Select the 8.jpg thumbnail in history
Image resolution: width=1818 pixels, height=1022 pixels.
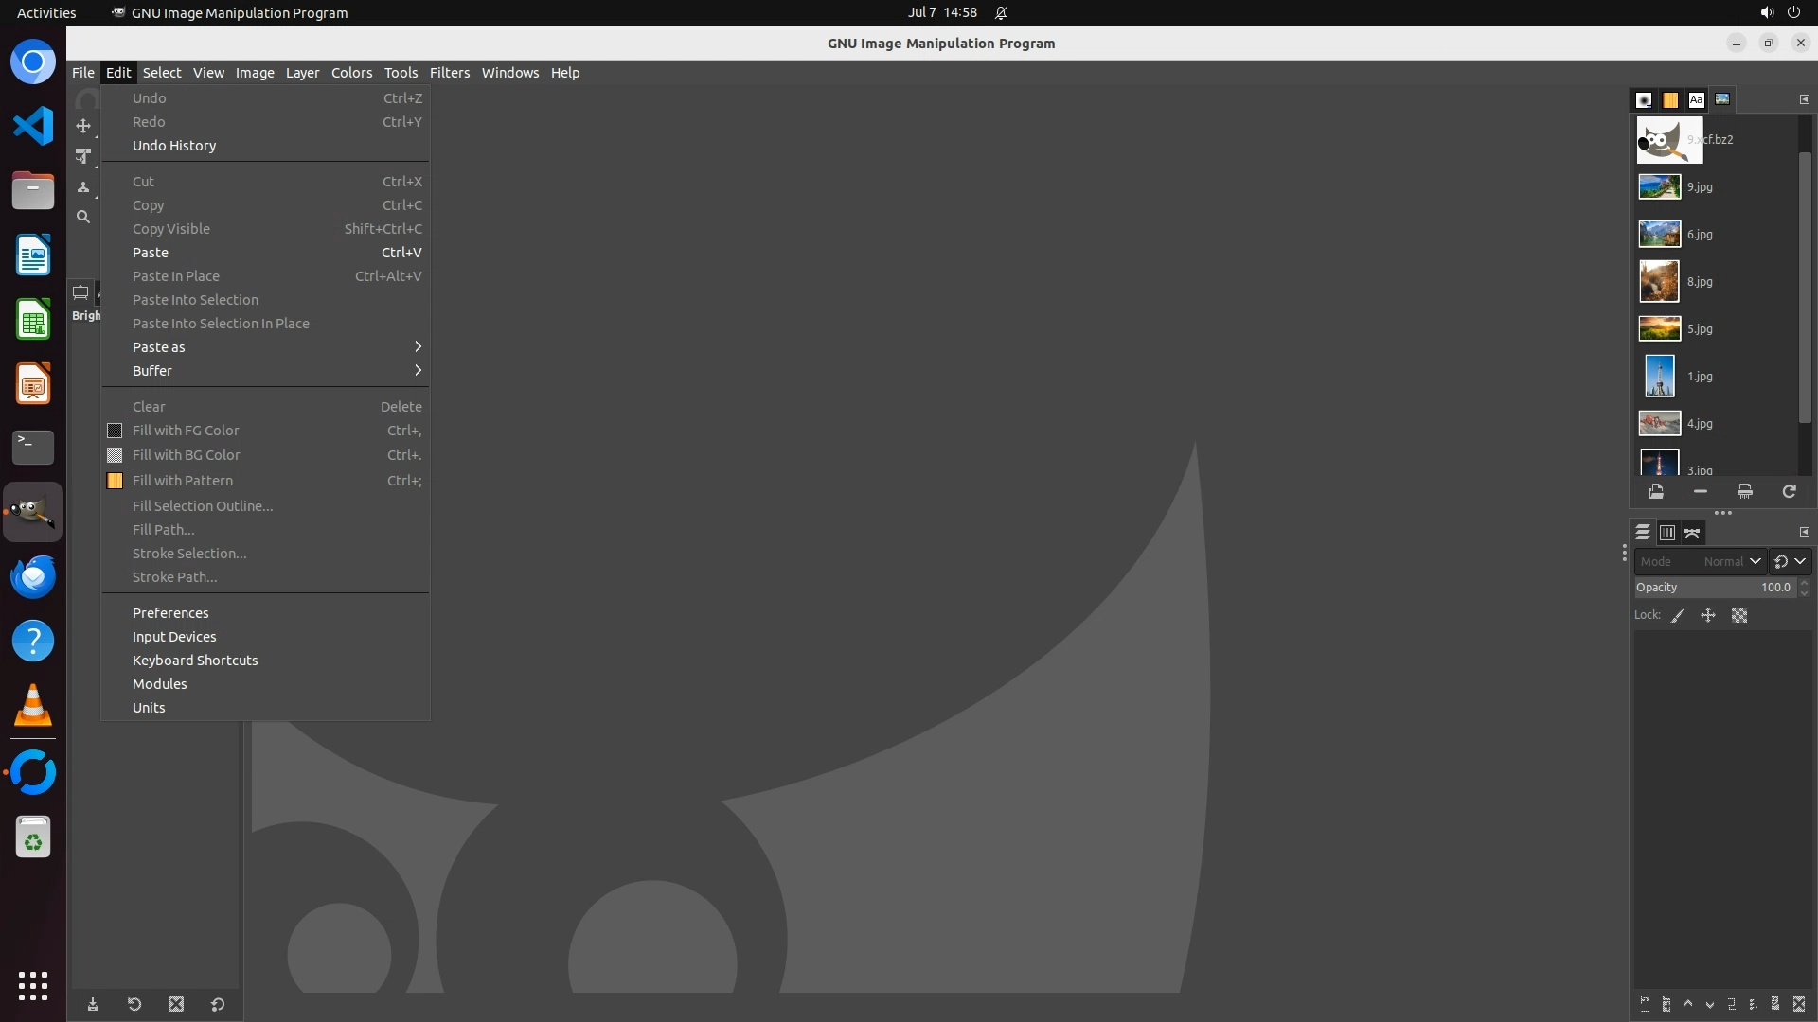[1659, 281]
